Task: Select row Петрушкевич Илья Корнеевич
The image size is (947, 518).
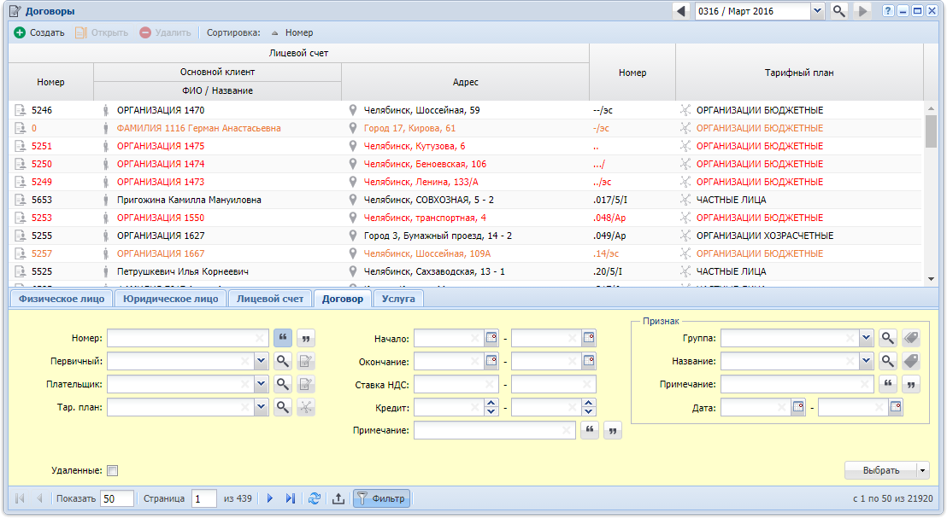Action: [465, 271]
